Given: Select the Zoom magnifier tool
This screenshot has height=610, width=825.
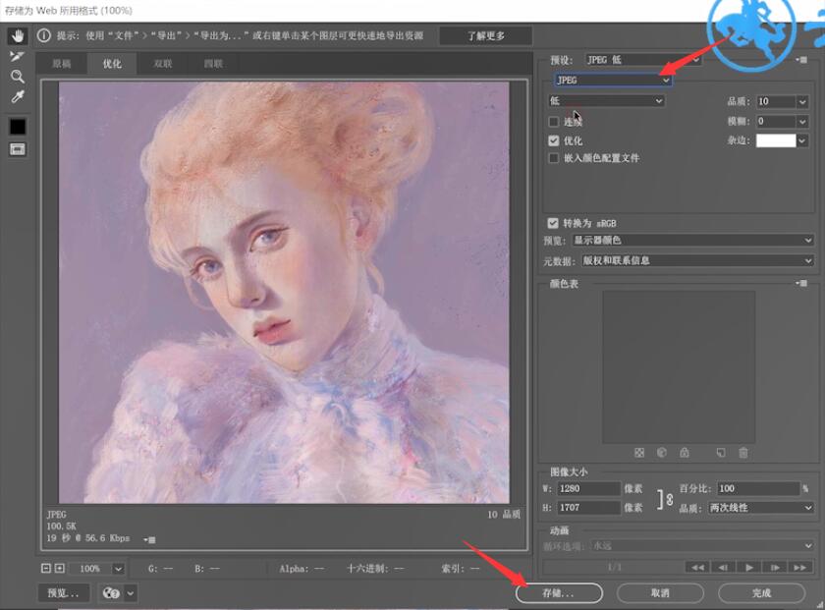Looking at the screenshot, I should coord(18,77).
